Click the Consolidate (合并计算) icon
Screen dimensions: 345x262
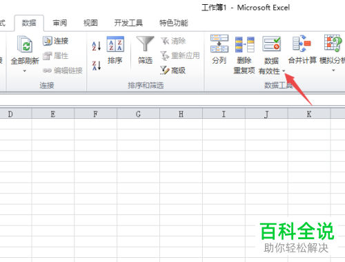point(302,44)
